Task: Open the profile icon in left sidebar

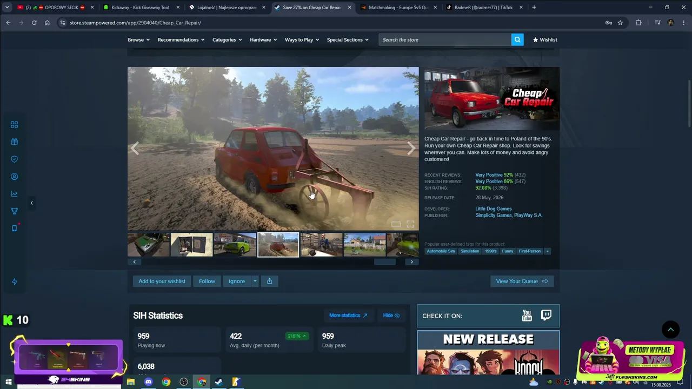Action: pos(15,177)
